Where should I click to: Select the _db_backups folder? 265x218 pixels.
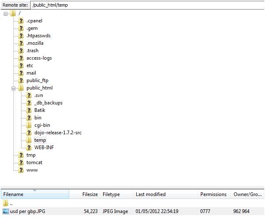tap(48, 103)
